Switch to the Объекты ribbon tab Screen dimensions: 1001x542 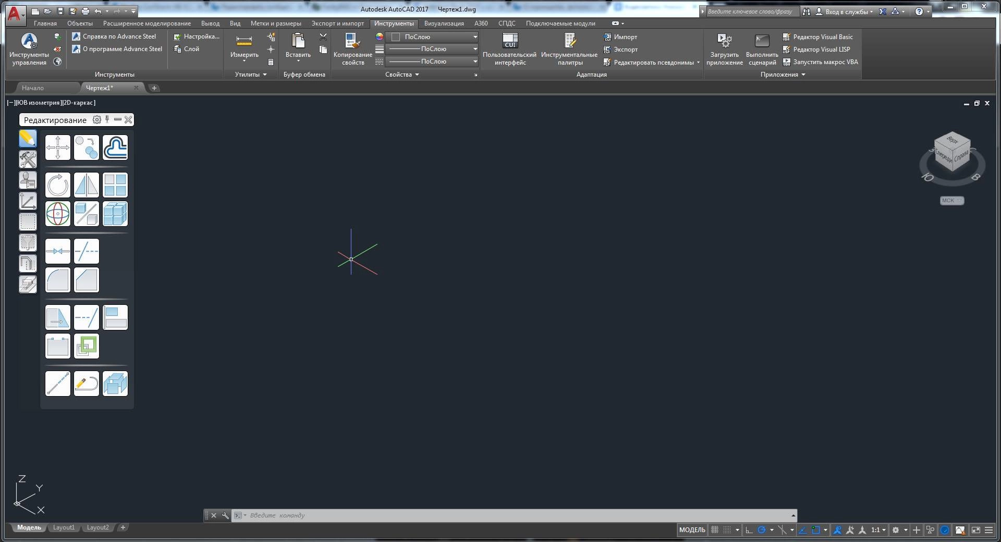click(x=80, y=23)
